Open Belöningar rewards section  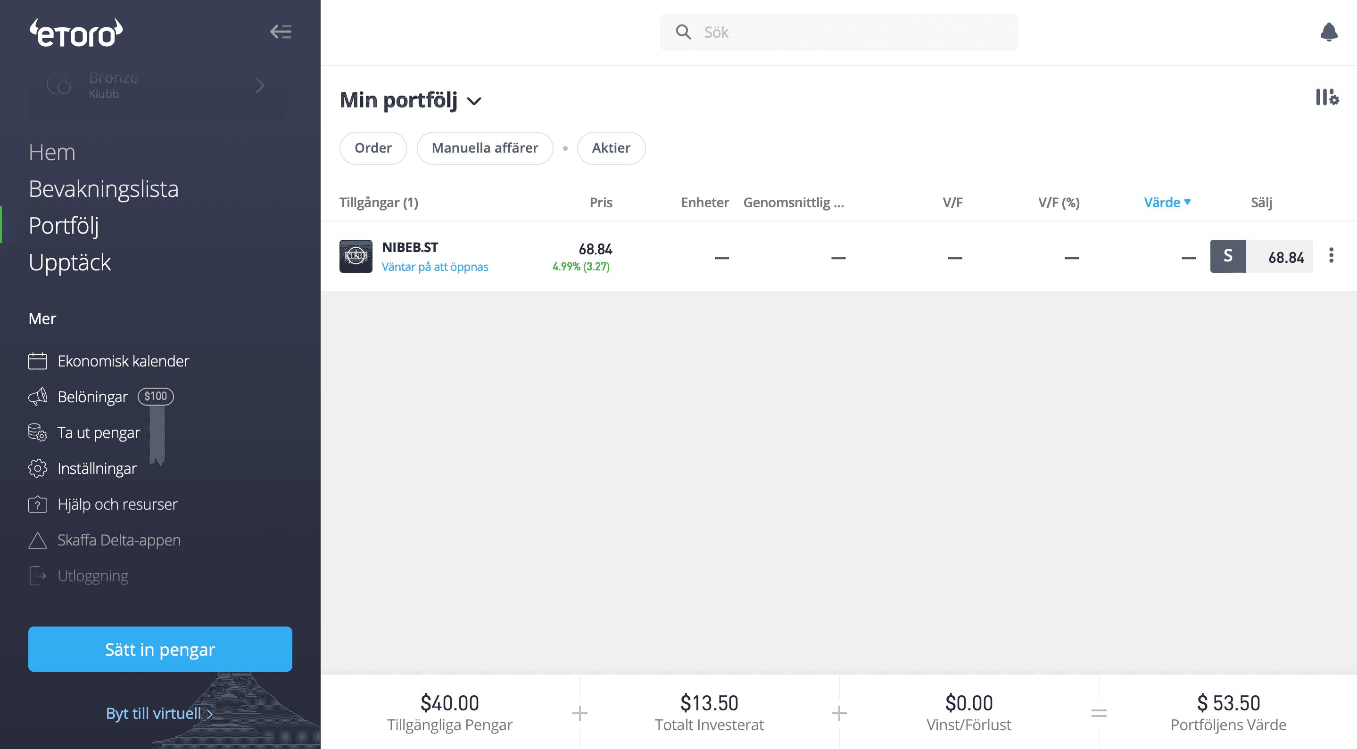93,397
